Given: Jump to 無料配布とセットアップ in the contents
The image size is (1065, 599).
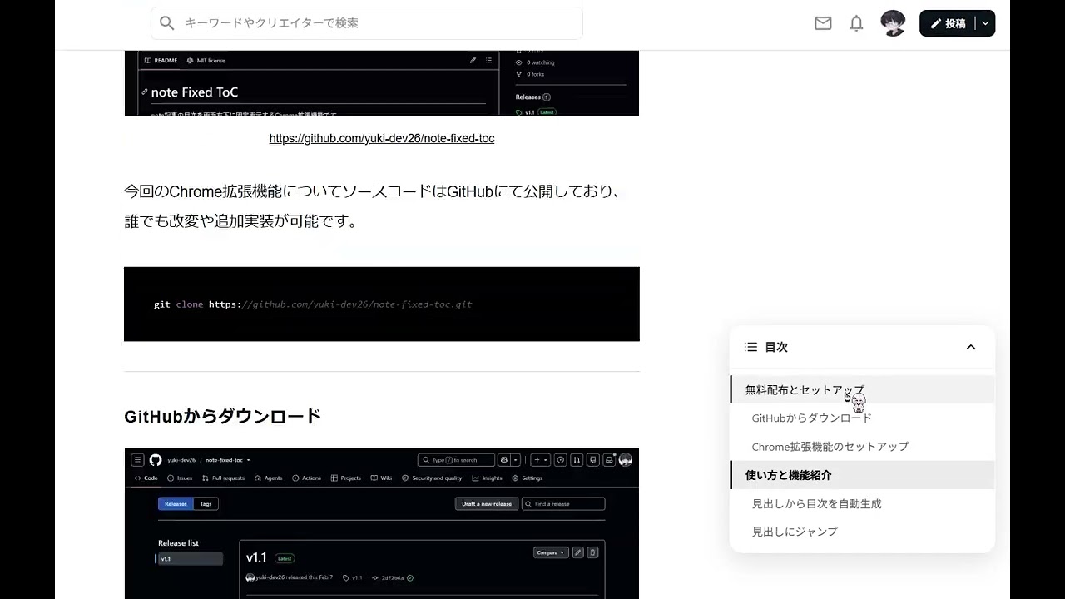Looking at the screenshot, I should click(862, 389).
